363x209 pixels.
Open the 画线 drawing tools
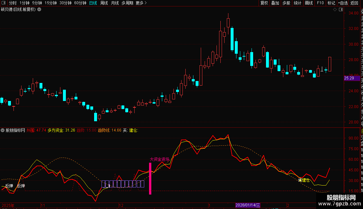[309, 3]
